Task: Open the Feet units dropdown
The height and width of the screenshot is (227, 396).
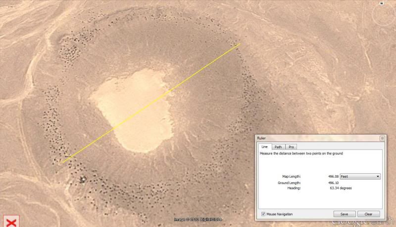Action: [x=360, y=176]
